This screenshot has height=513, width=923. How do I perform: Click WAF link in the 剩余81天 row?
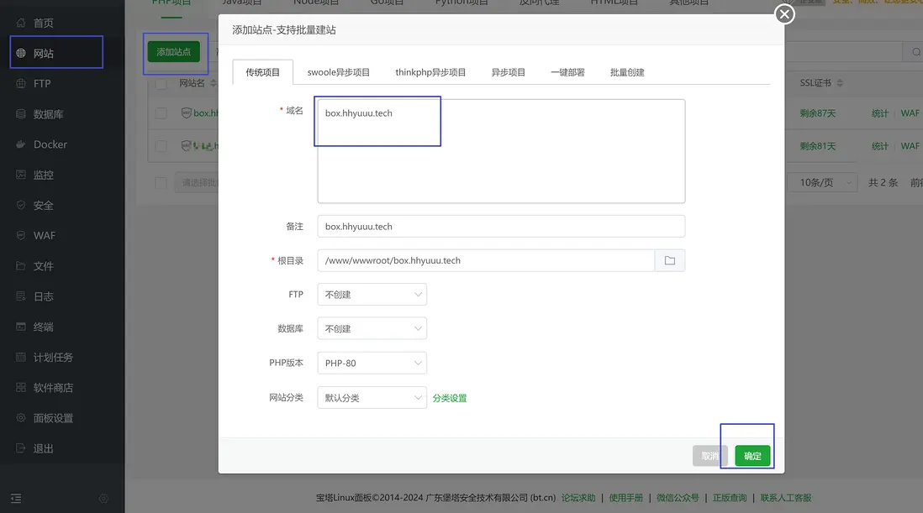coord(910,146)
